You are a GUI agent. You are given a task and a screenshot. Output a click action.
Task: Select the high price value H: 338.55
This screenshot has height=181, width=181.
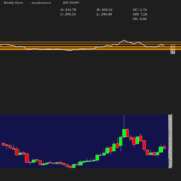pos(105,10)
